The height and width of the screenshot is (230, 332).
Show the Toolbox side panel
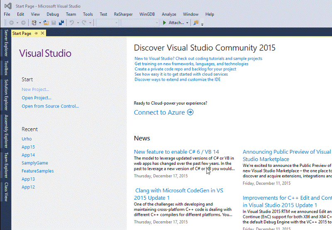pos(6,68)
